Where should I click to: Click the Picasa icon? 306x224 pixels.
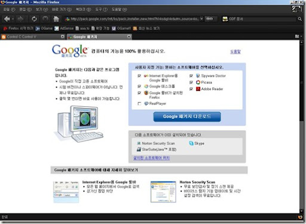(x=198, y=82)
